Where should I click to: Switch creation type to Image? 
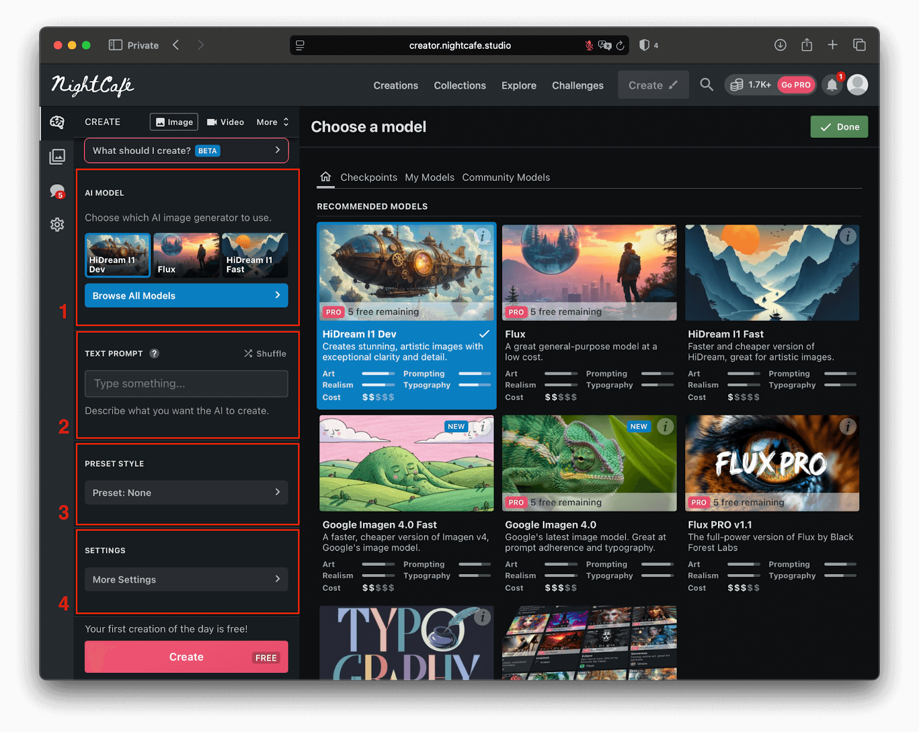[174, 122]
